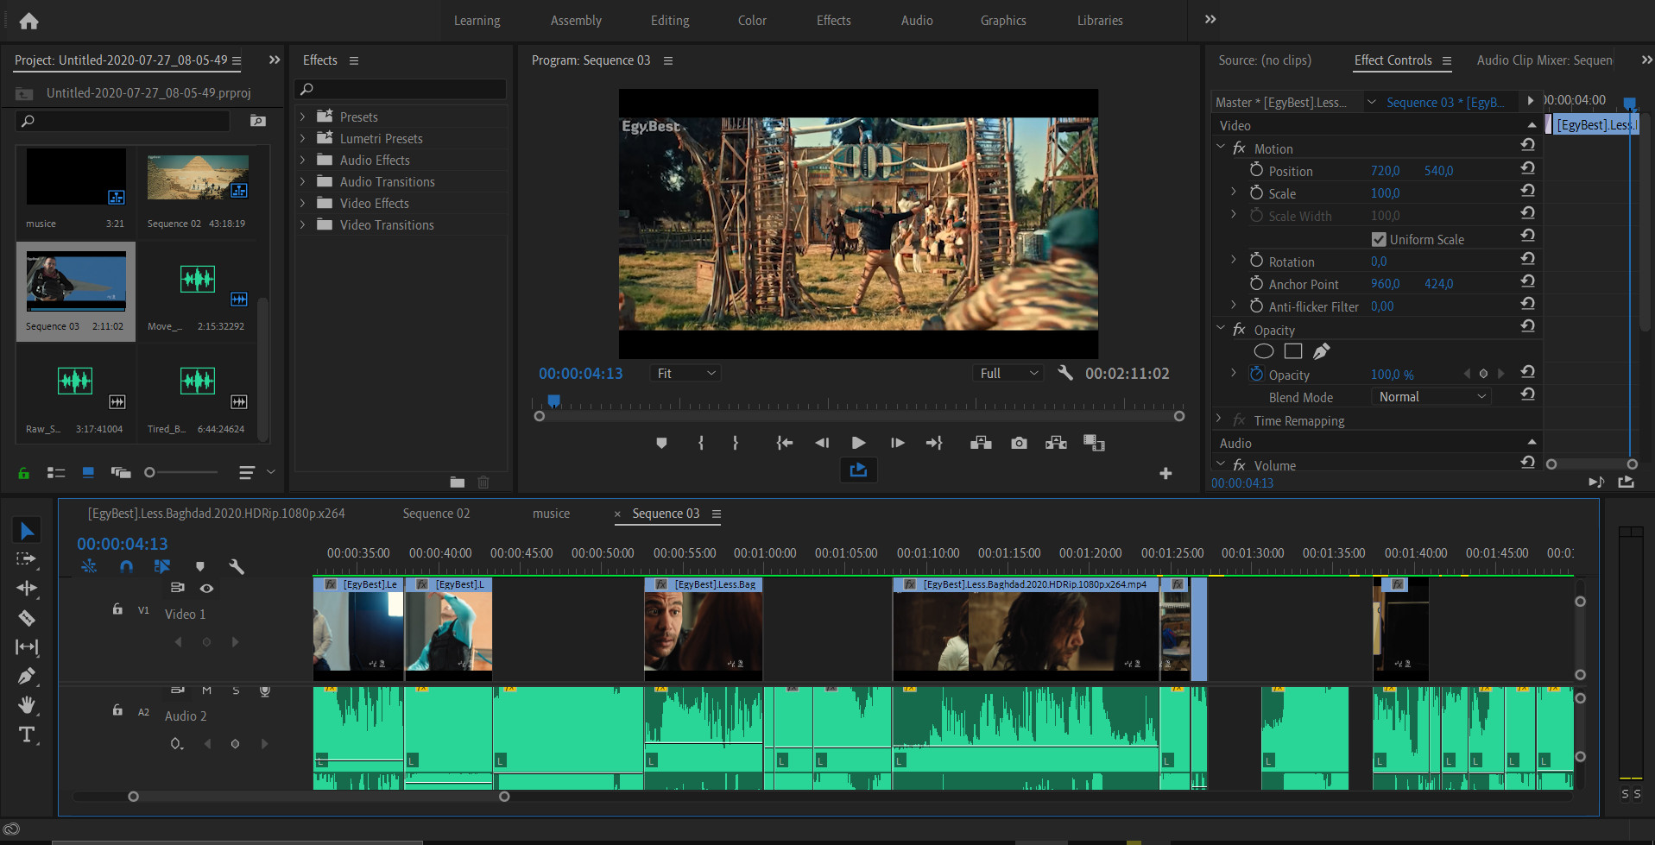The height and width of the screenshot is (845, 1655).
Task: Click the Position X value 720,0
Action: [x=1385, y=171]
